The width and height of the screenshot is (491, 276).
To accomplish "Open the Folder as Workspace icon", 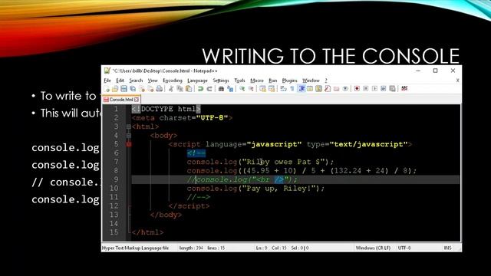I will 336,89.
